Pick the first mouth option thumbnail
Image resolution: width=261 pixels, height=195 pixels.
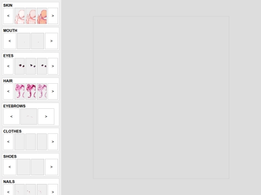[24, 41]
